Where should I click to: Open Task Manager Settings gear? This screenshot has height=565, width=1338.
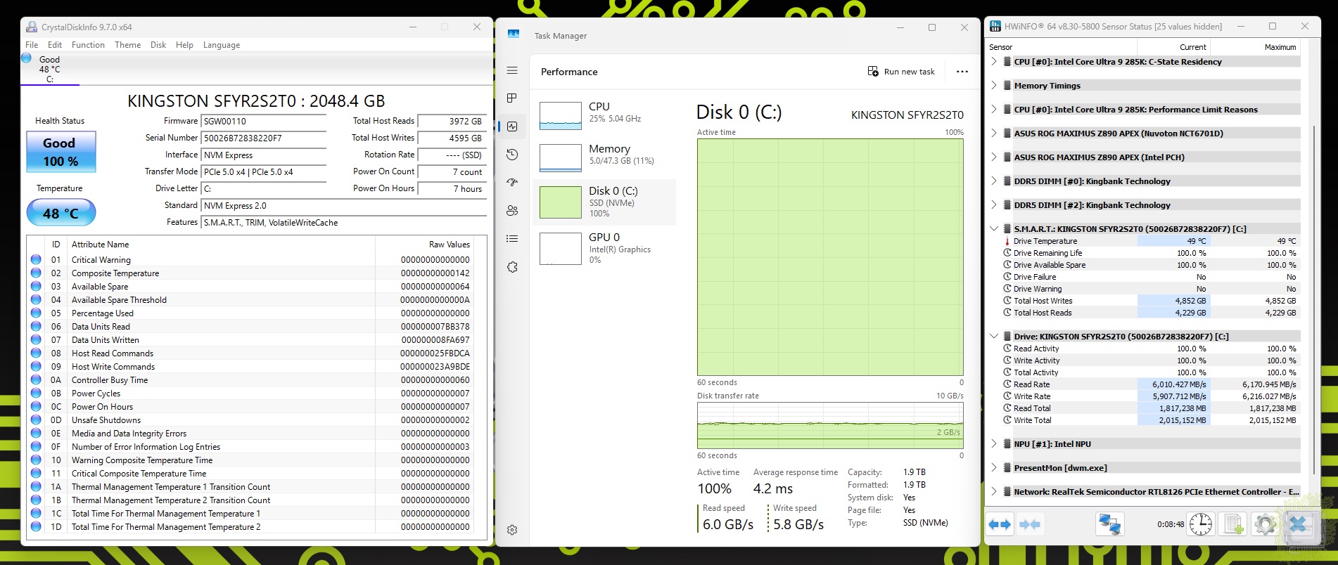pyautogui.click(x=512, y=530)
